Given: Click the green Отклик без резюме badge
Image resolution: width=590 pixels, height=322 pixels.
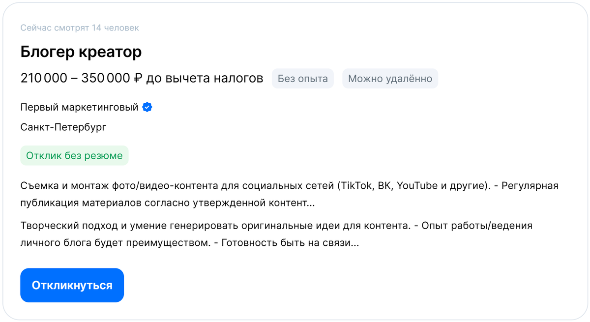Looking at the screenshot, I should click(x=74, y=155).
